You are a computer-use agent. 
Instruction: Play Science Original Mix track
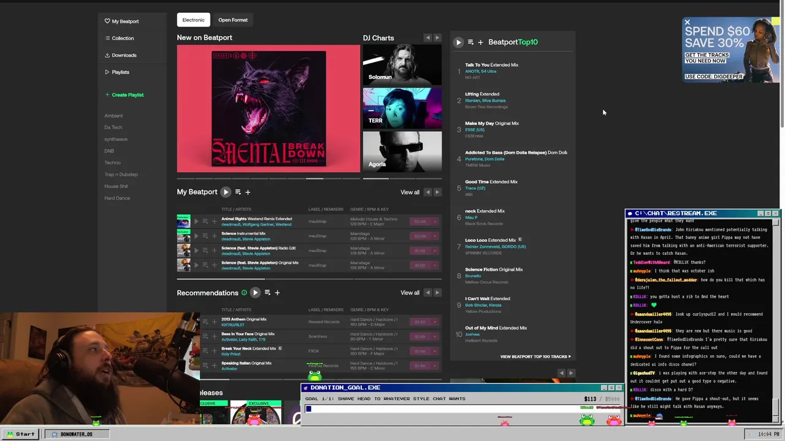tap(197, 265)
